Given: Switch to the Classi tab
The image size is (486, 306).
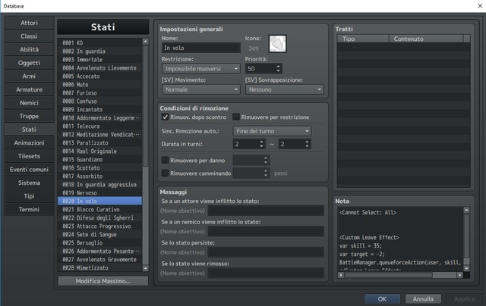Looking at the screenshot, I should coord(29,36).
